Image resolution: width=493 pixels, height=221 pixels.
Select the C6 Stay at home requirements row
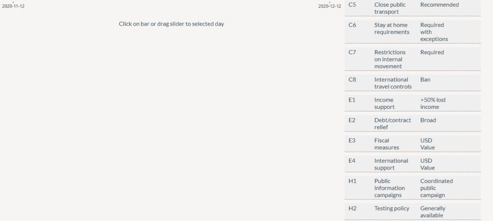pos(413,32)
